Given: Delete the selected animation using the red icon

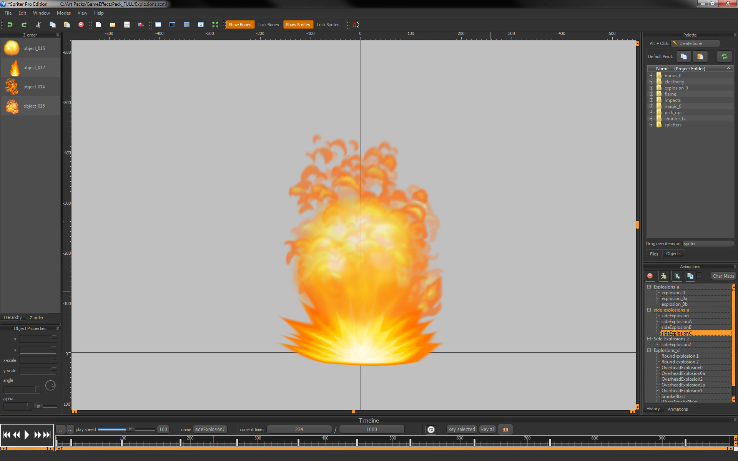Looking at the screenshot, I should (x=650, y=276).
